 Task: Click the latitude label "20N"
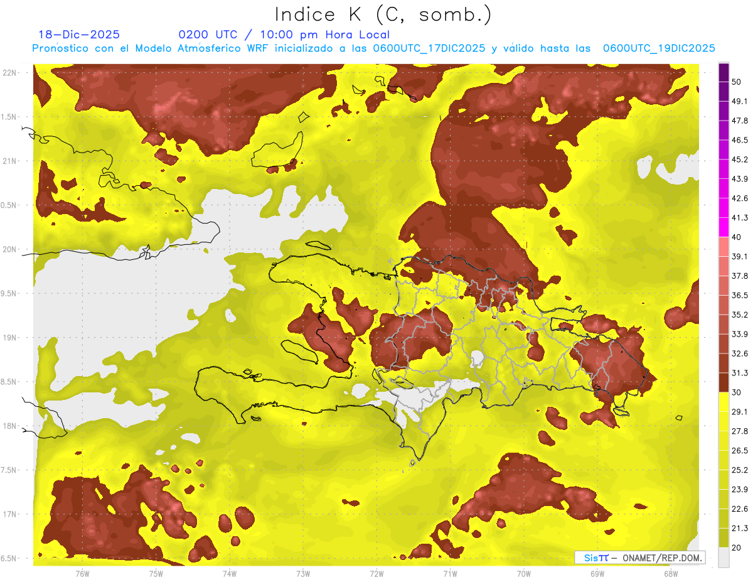point(11,249)
